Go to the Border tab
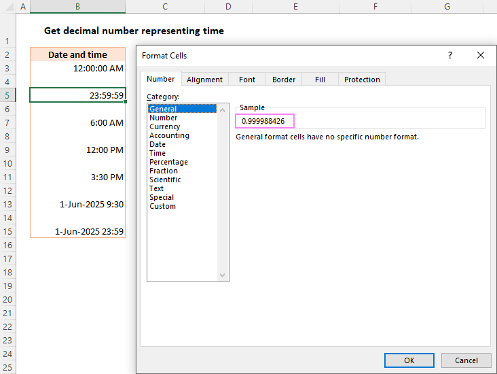The image size is (497, 374). 284,80
